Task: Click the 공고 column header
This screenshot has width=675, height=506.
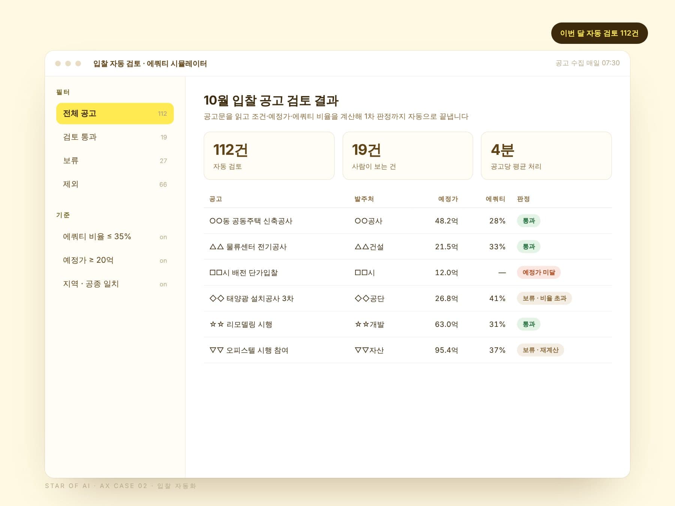Action: click(x=216, y=199)
